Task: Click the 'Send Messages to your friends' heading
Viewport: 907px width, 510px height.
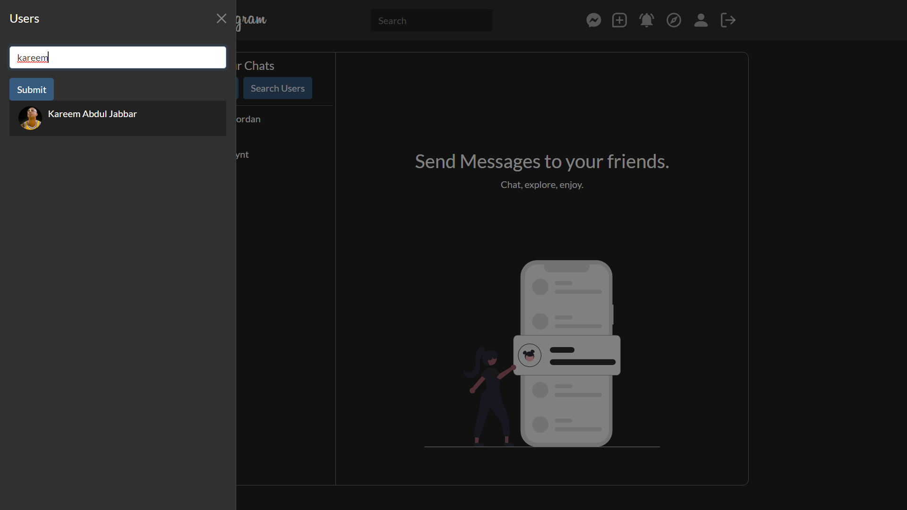Action: (x=542, y=161)
